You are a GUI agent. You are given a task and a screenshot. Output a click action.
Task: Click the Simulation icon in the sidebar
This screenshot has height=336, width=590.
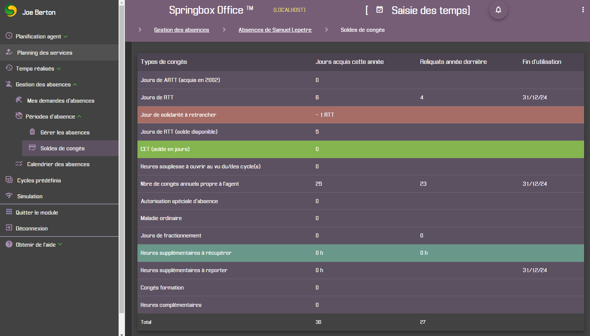pos(9,196)
